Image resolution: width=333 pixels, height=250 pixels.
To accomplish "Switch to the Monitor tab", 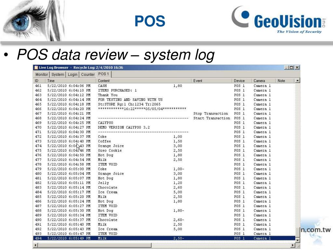I will [42, 75].
